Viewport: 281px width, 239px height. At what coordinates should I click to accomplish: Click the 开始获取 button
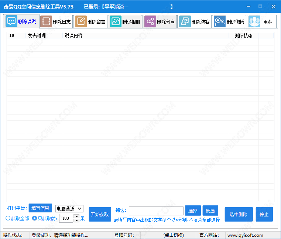100,214
